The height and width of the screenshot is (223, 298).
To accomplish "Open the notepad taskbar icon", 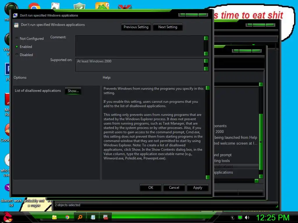I will point(93,217).
